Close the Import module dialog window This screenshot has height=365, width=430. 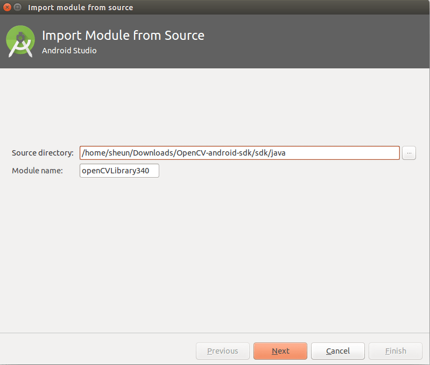point(7,8)
